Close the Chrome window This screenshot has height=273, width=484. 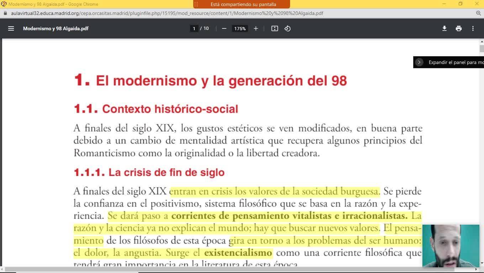(x=477, y=4)
